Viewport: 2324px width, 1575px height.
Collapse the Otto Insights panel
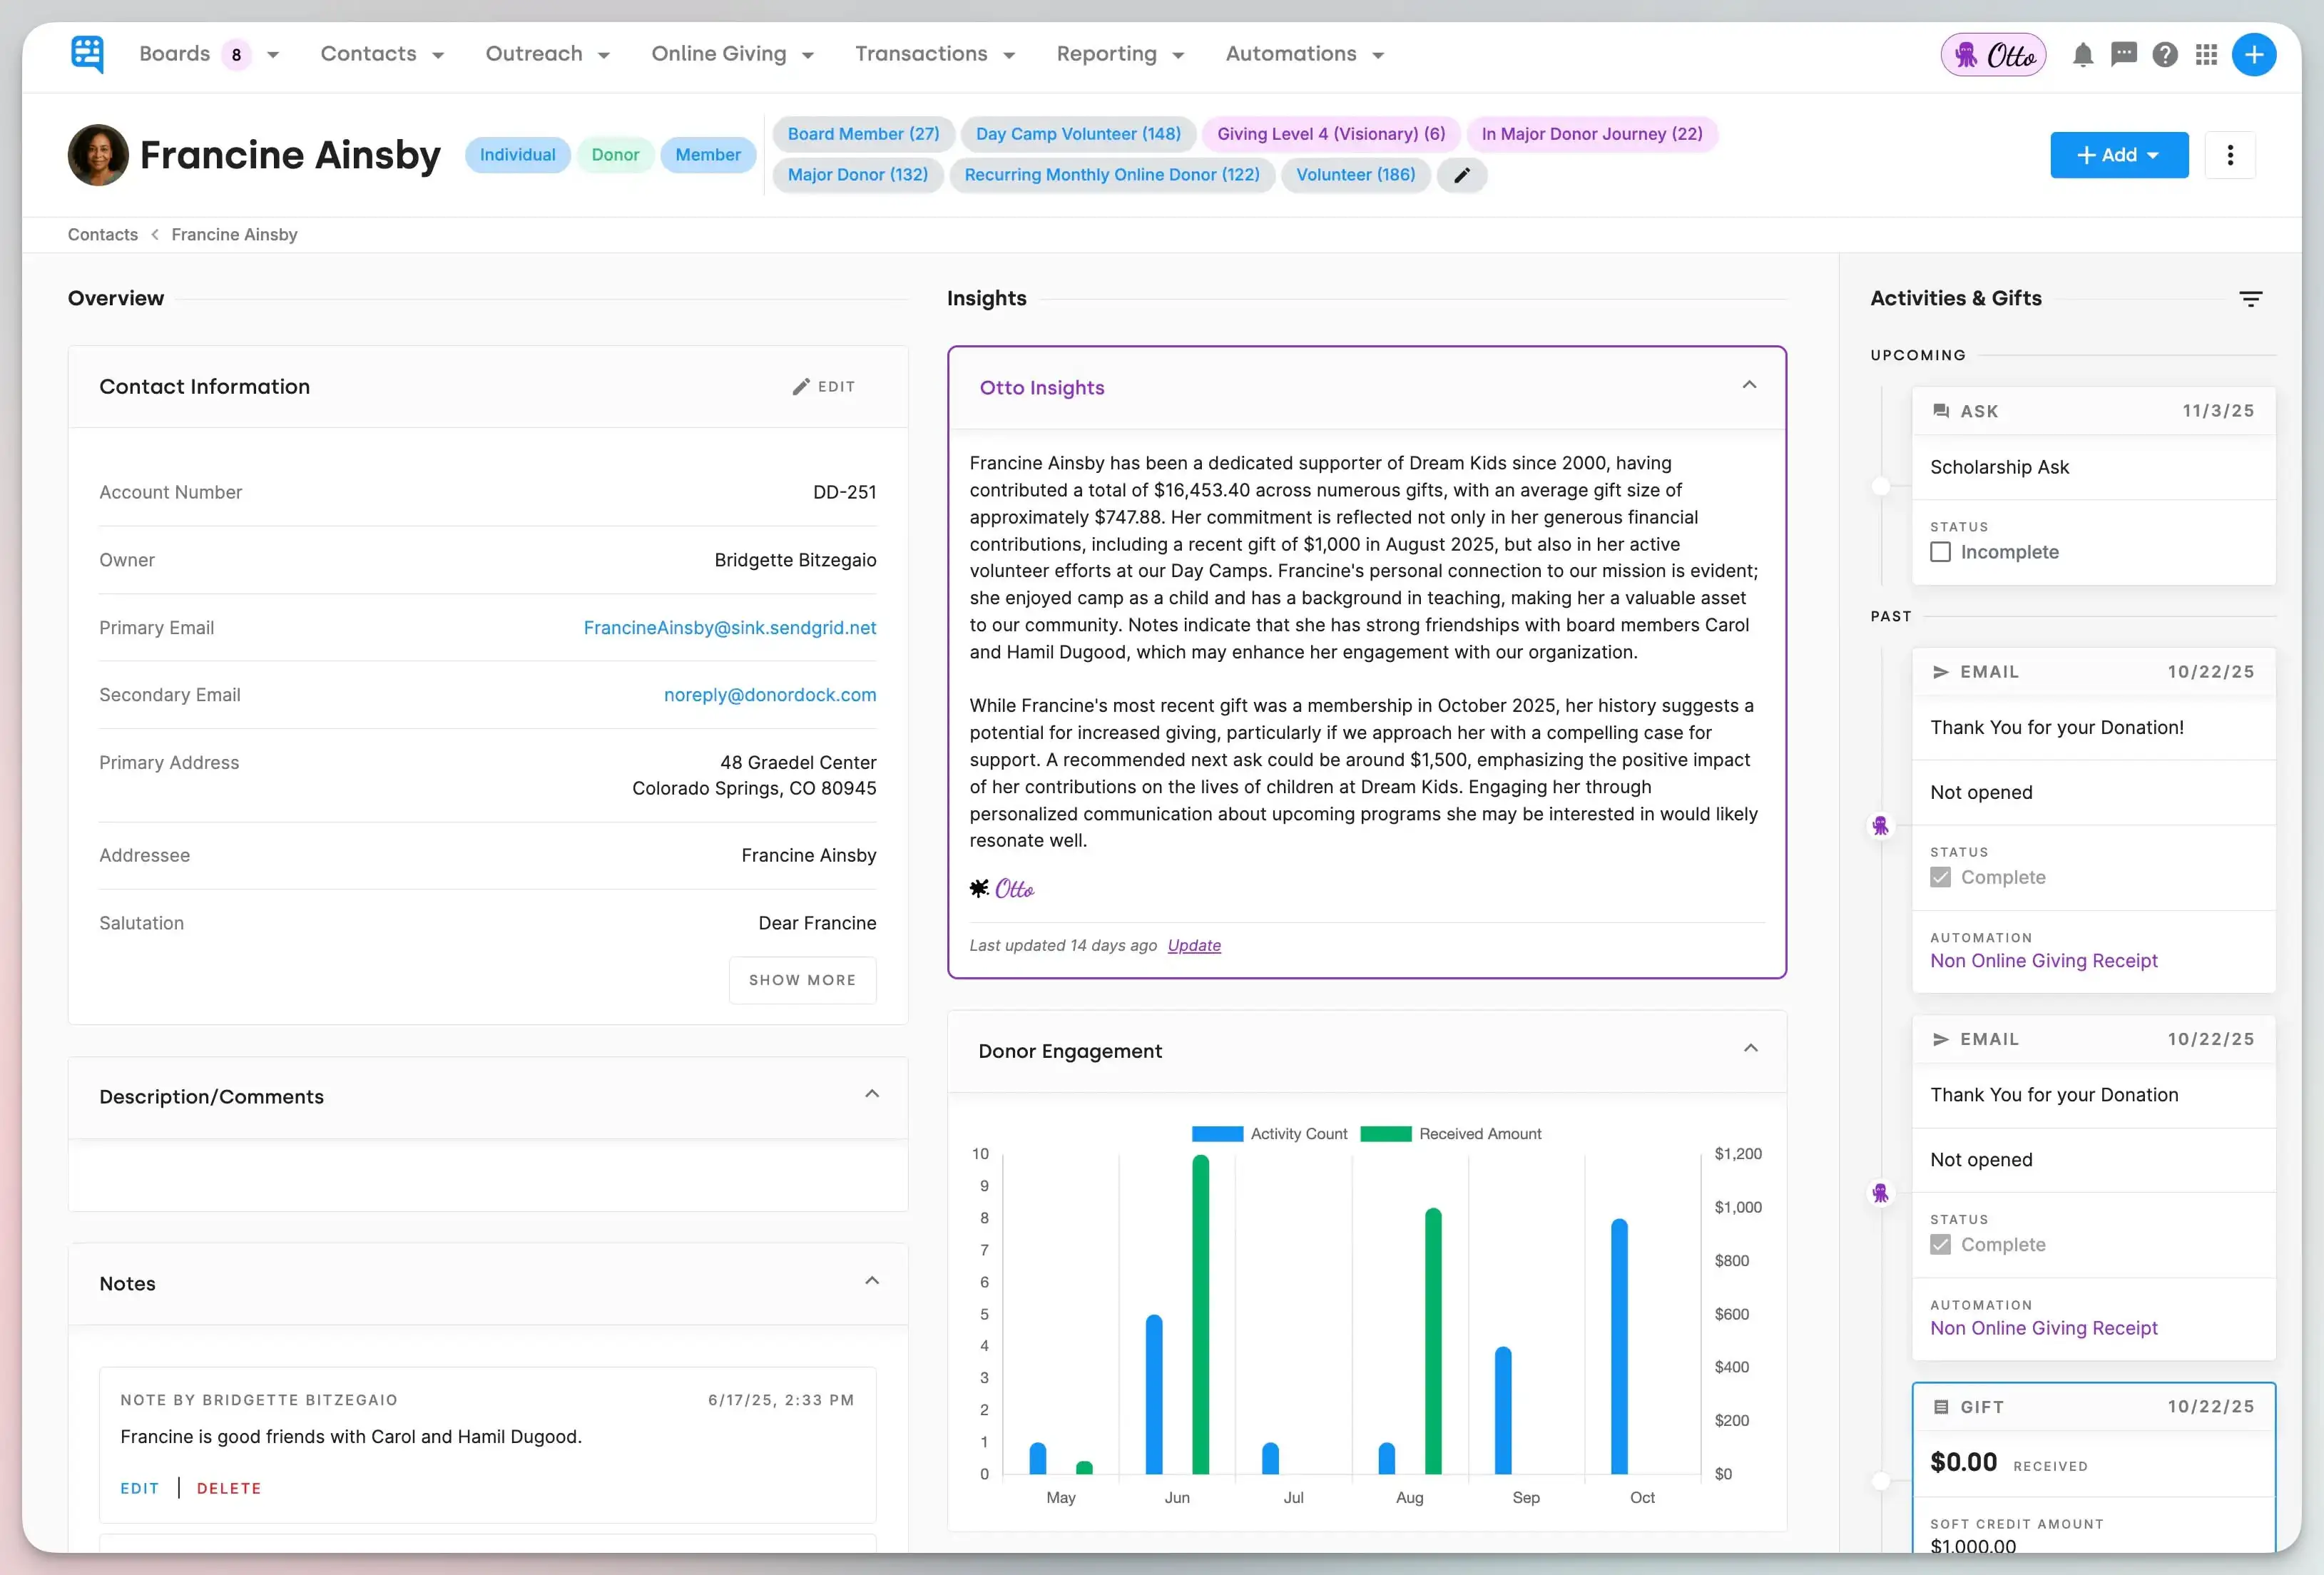coord(1749,386)
